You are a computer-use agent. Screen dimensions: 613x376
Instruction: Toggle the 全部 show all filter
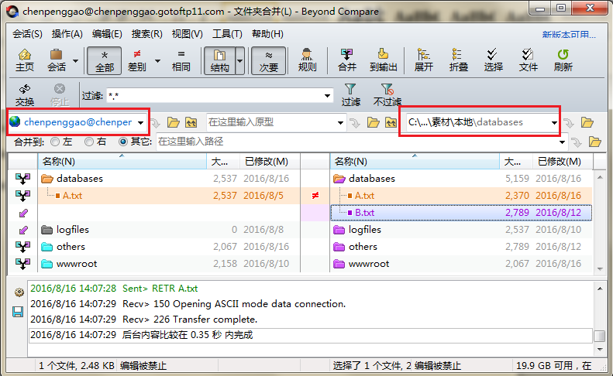pos(105,60)
